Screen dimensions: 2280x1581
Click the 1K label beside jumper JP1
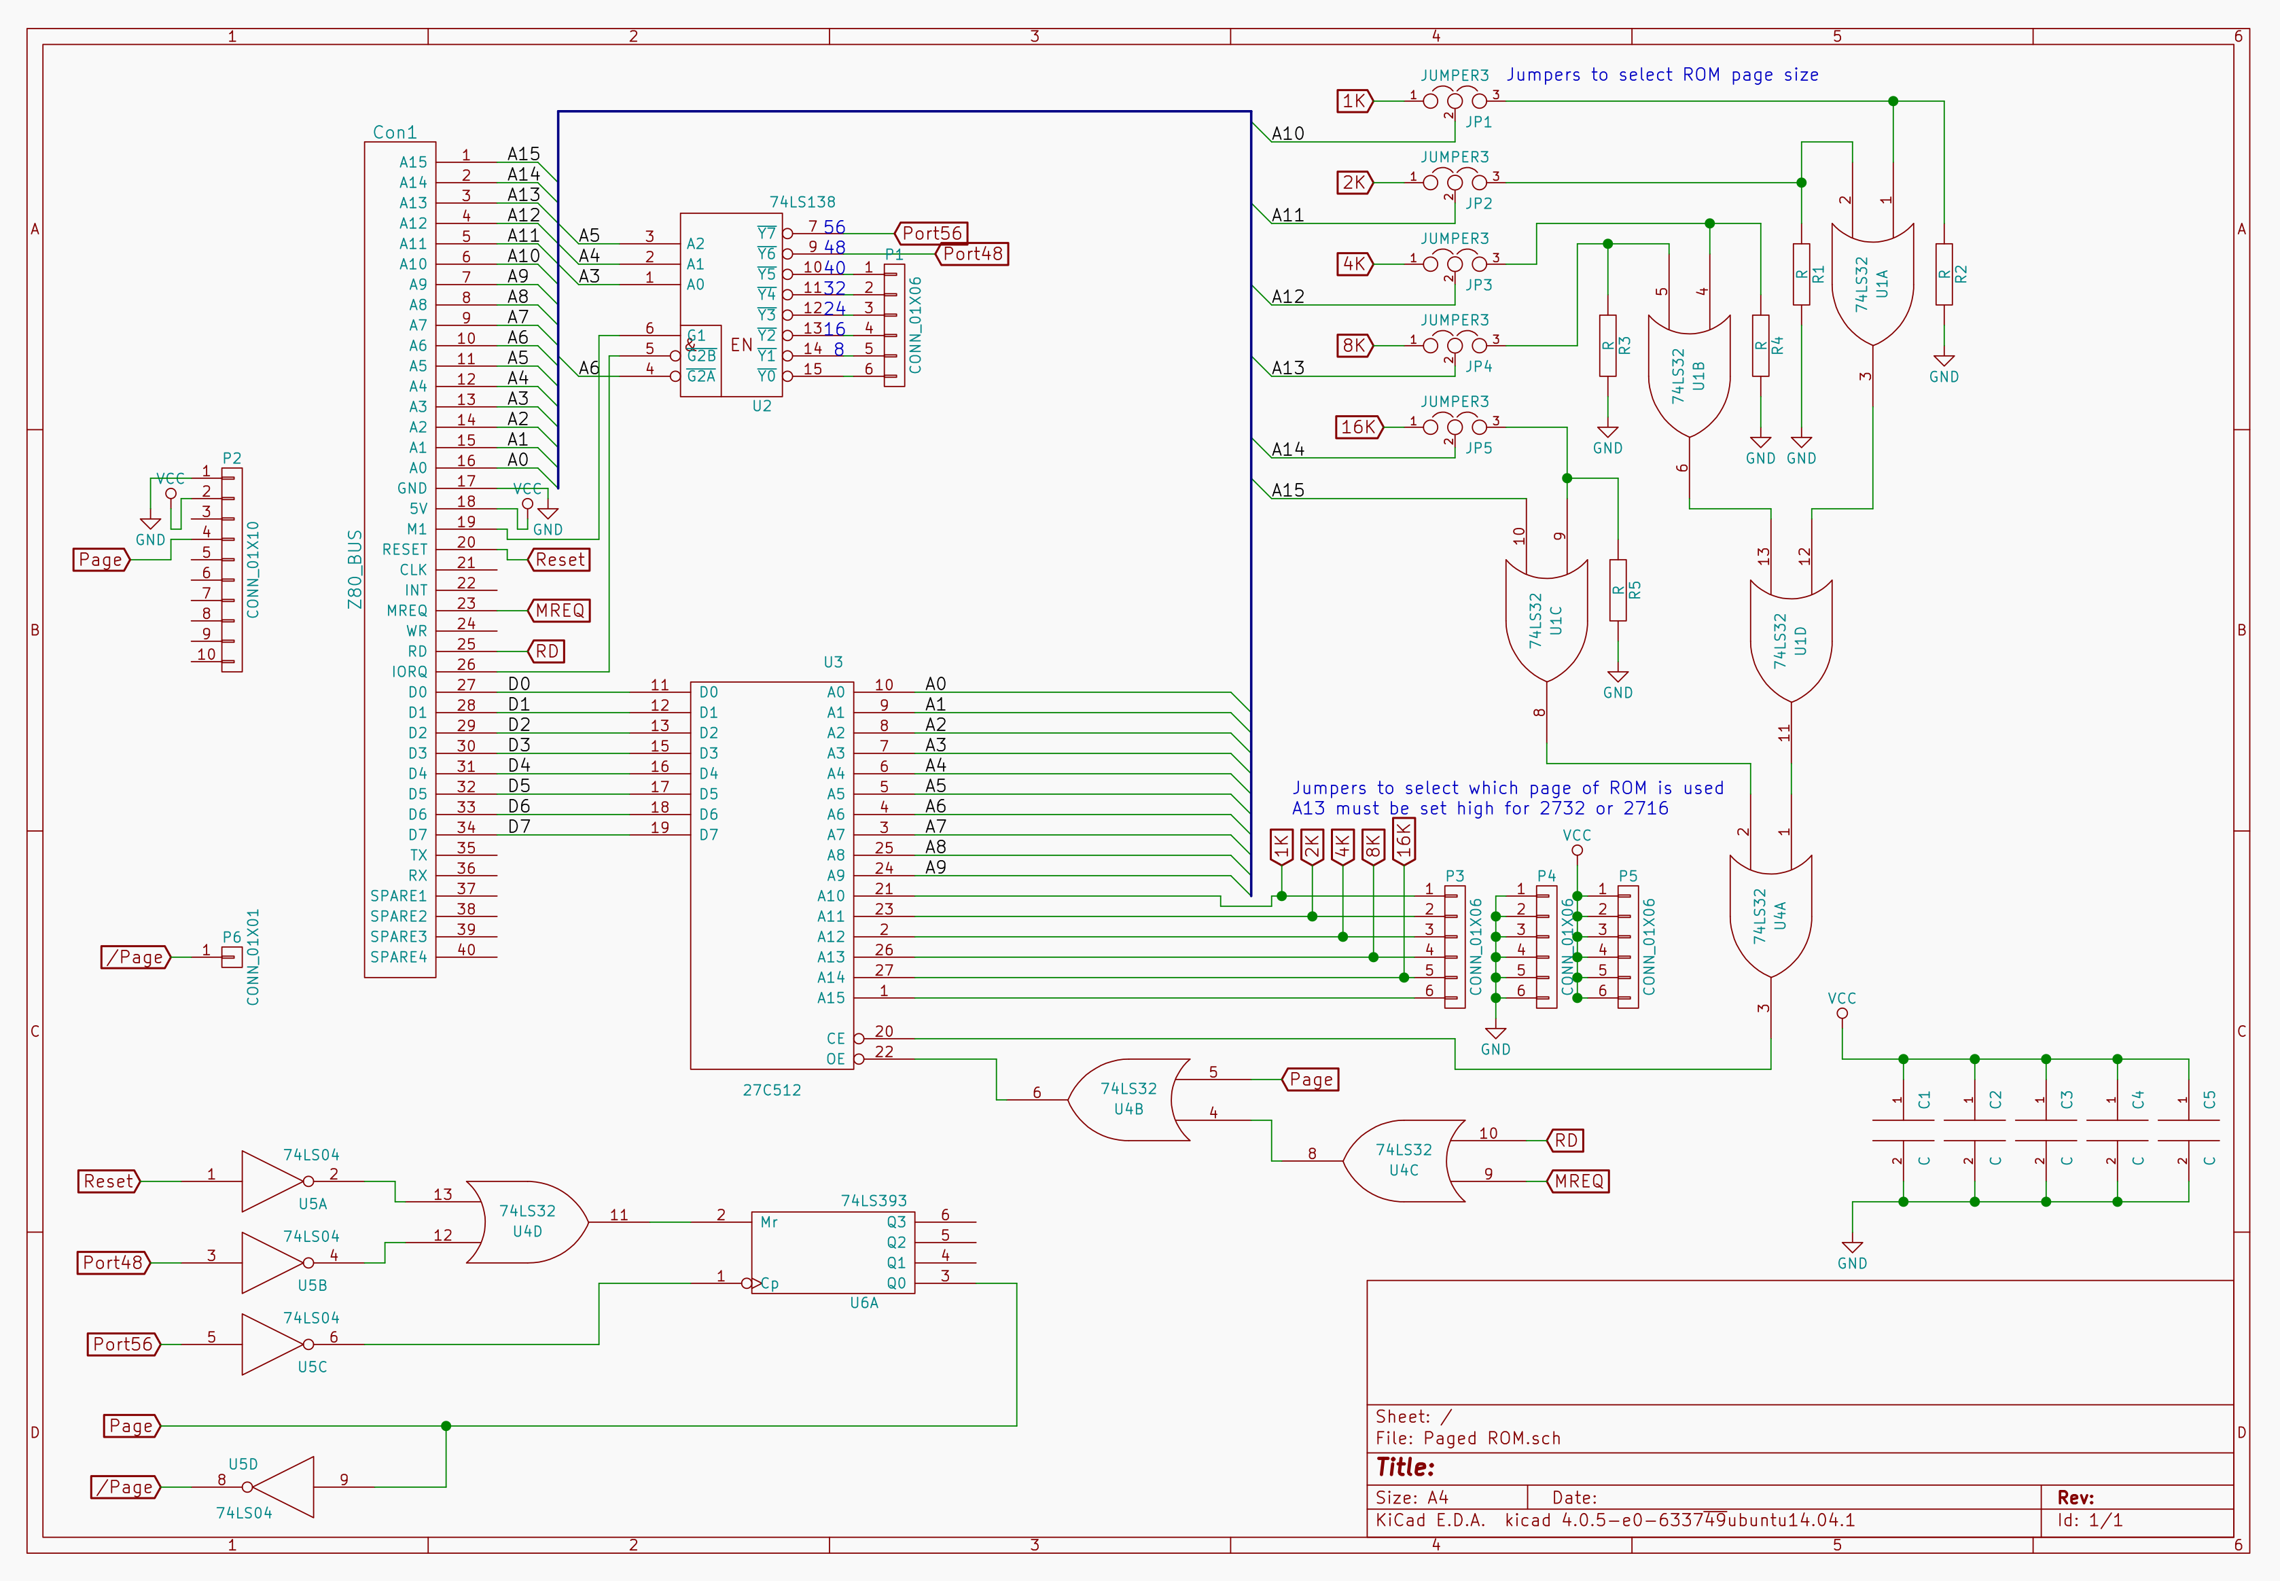click(1354, 101)
